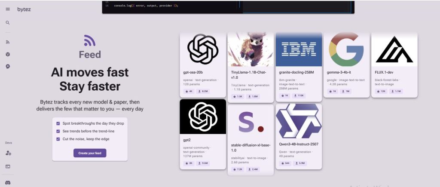Click the chat head icon in the sidebar
Viewport: 440px width, 187px height.
pyautogui.click(x=8, y=66)
